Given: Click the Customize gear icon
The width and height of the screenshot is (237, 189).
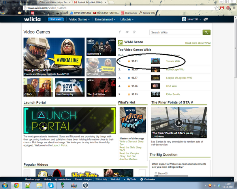Looking at the screenshot, I should coord(141,180).
